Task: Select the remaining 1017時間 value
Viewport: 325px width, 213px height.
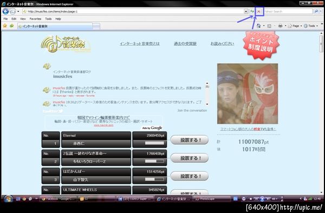Action: click(x=253, y=149)
